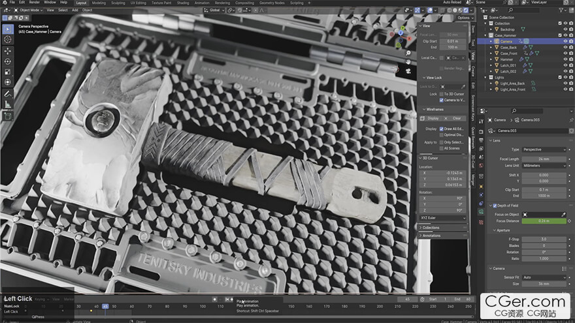The height and width of the screenshot is (323, 575).
Task: Switch to the Geometry Nodes workspace tab
Action: 272,3
